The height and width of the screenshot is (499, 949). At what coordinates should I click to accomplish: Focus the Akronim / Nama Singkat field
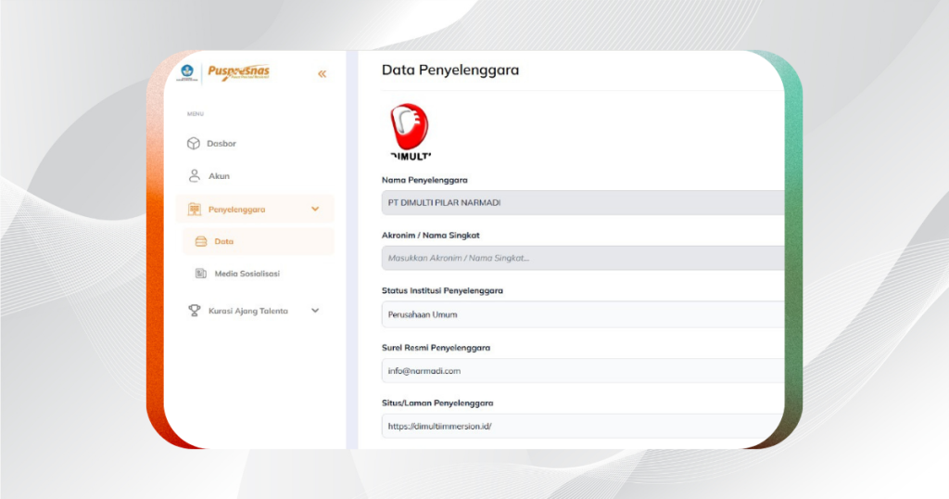point(582,258)
